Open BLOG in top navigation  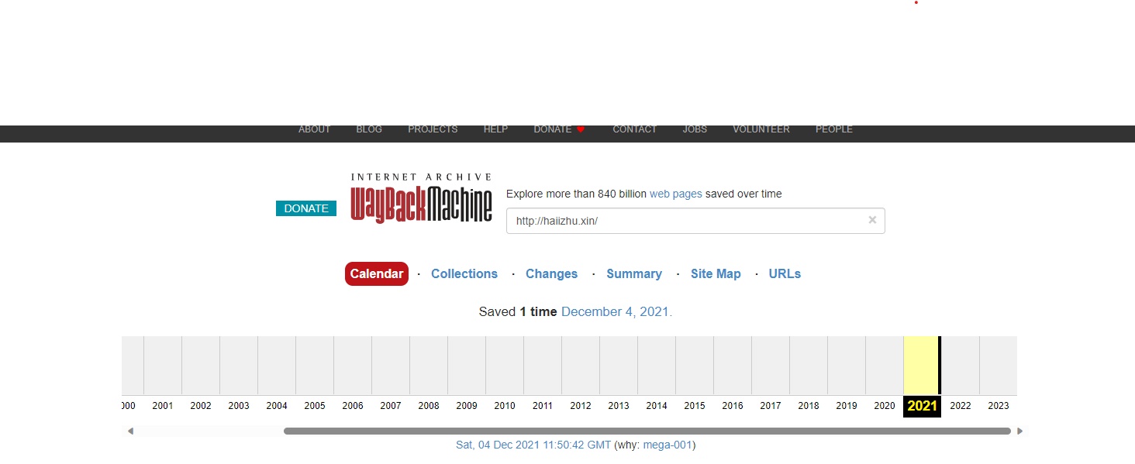[x=369, y=129]
